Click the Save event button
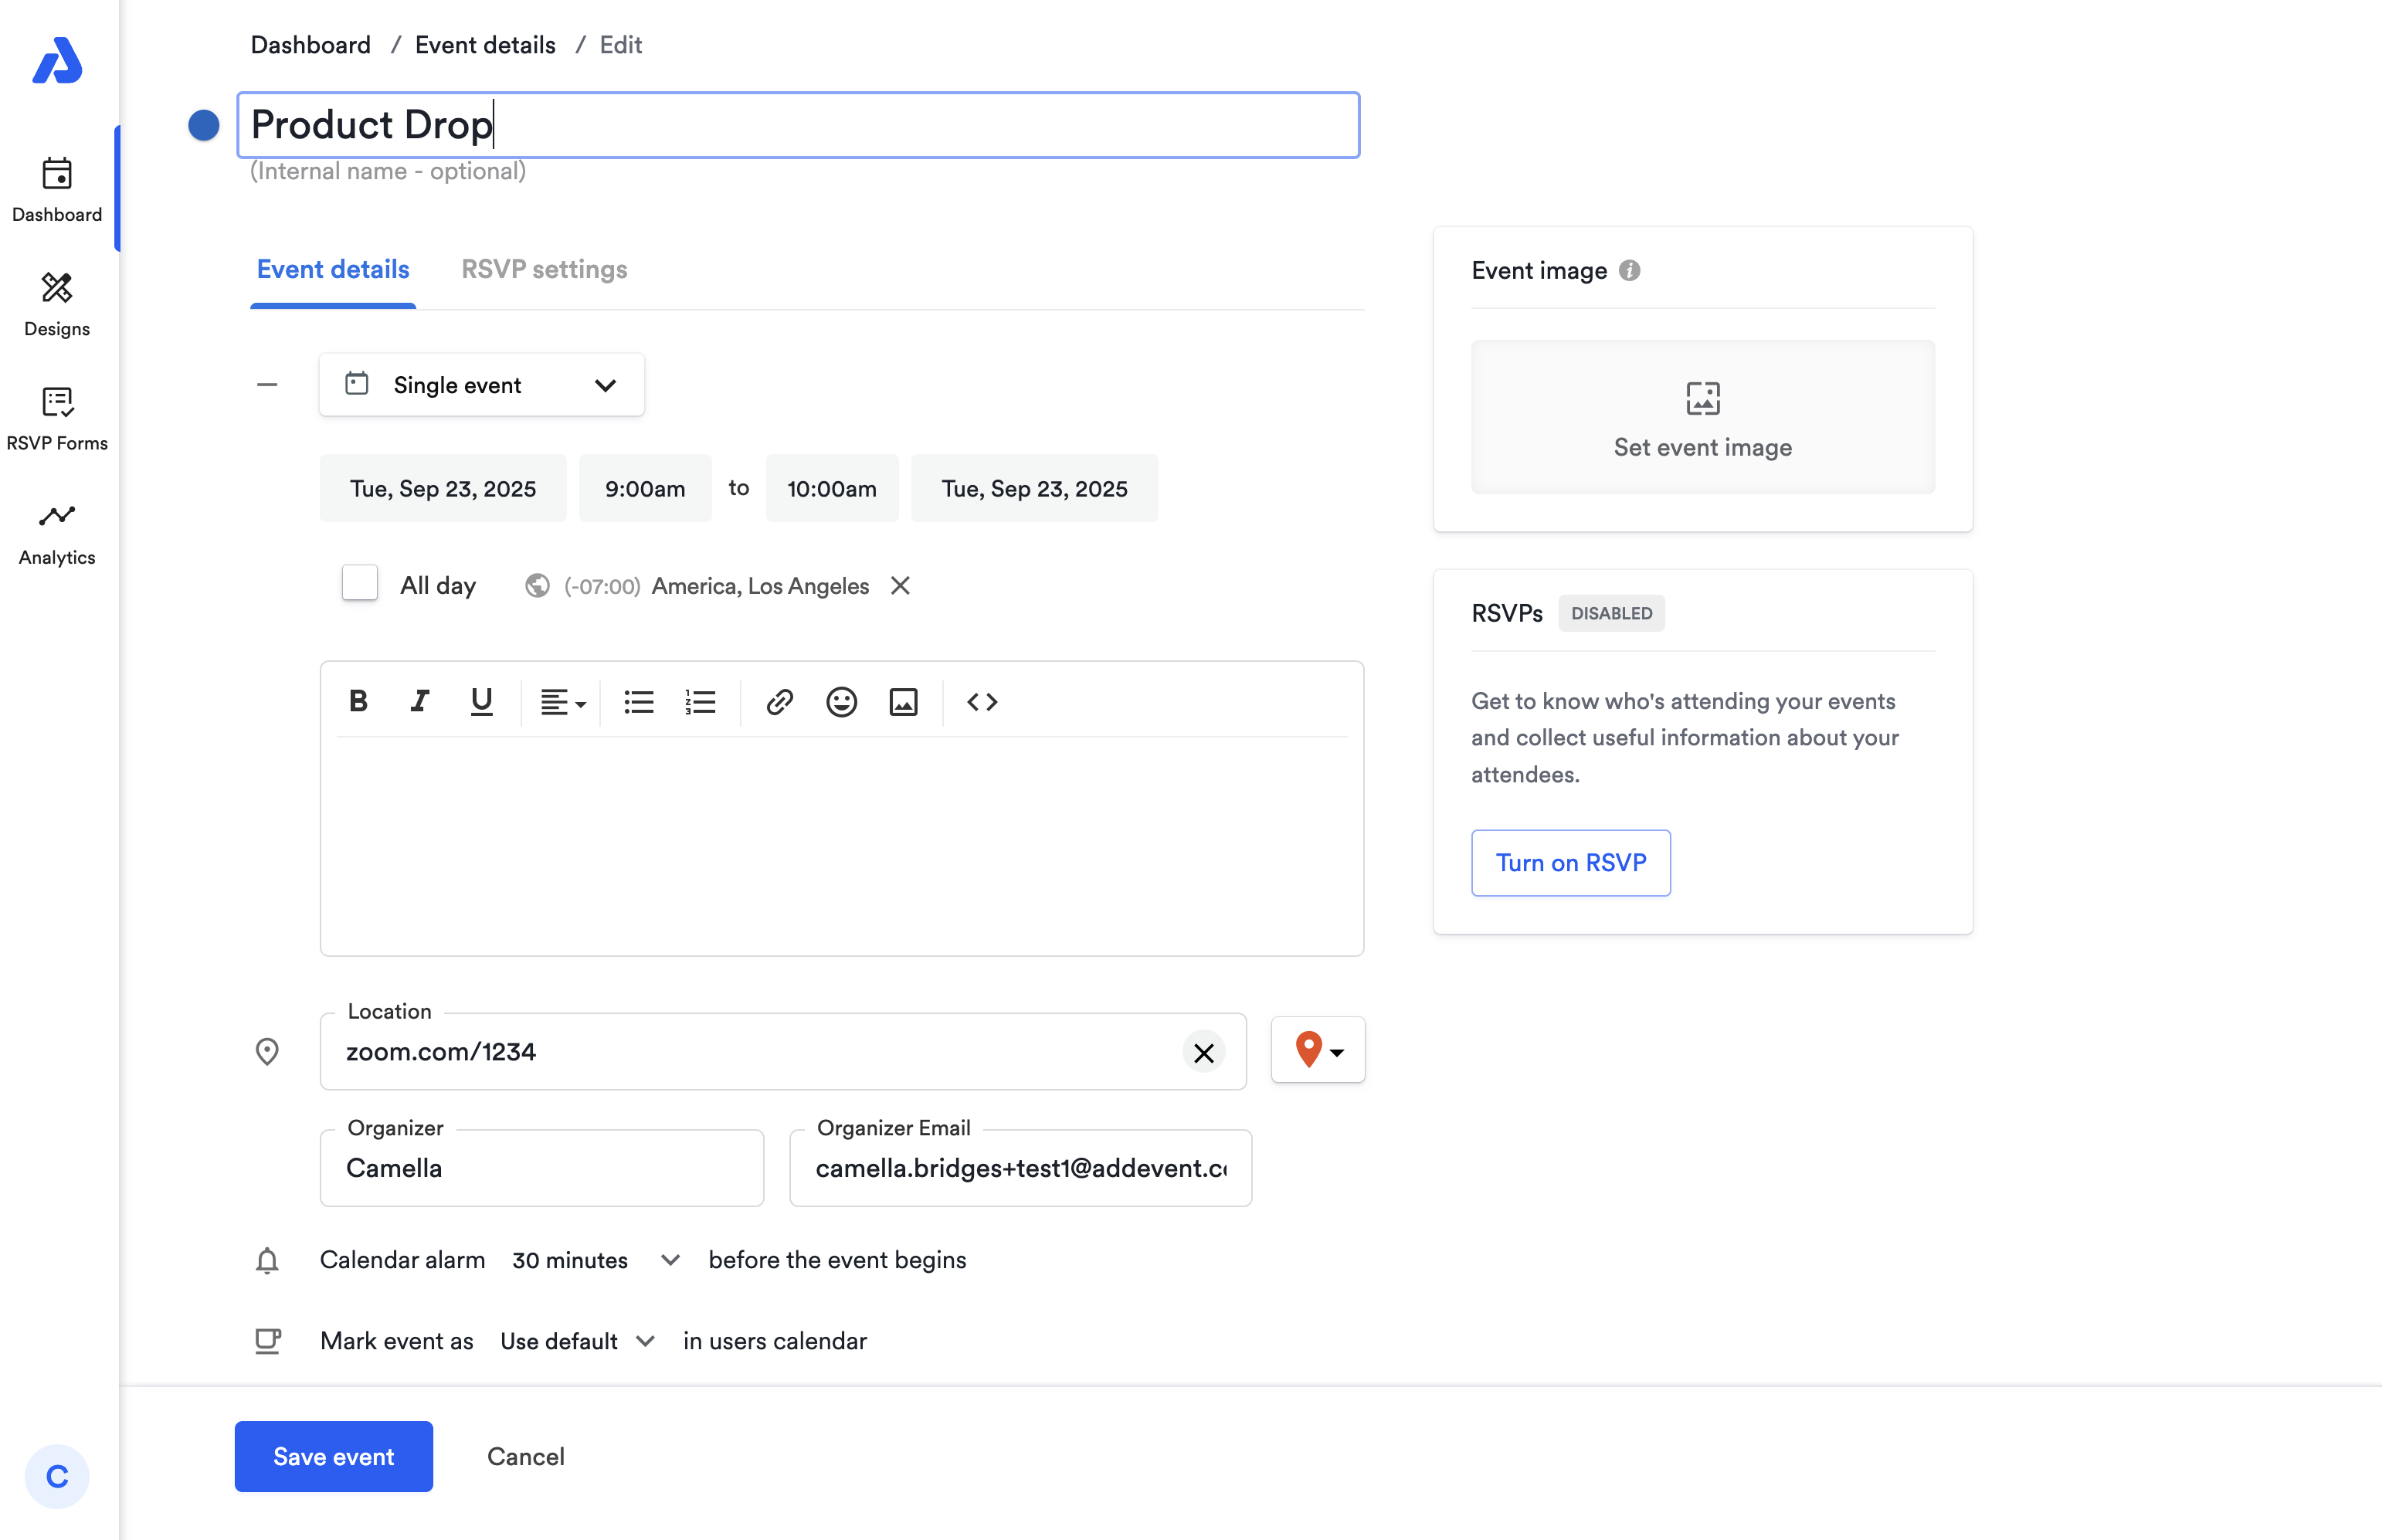Viewport: 2382px width, 1540px height. point(333,1456)
